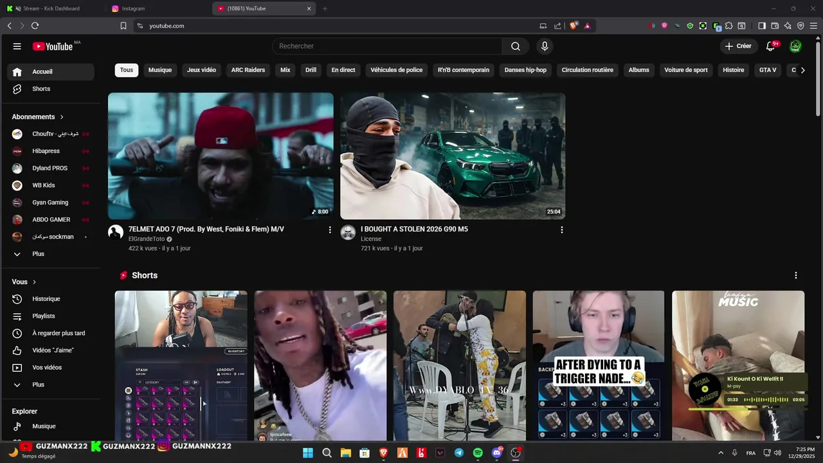Open the notifications bell
The height and width of the screenshot is (463, 823).
click(x=770, y=46)
